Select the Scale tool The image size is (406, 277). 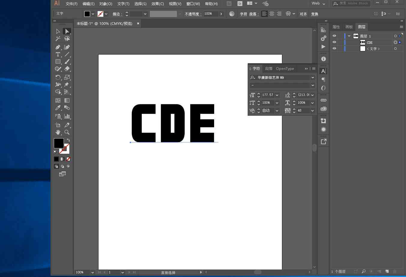[67, 77]
